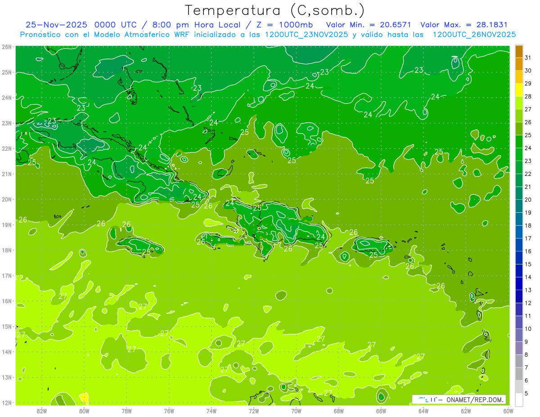Image resolution: width=540 pixels, height=417 pixels.
Task: Click the '23N' latitude axis label
Action: 7,123
